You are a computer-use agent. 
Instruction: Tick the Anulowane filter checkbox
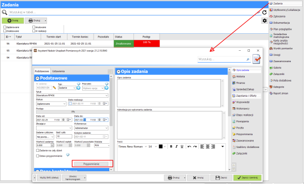34,27
